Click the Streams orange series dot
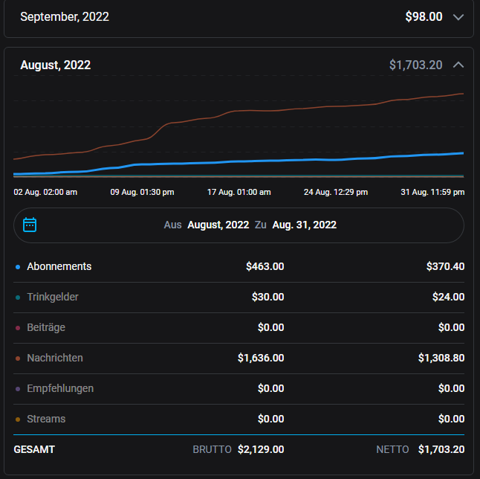This screenshot has height=479, width=480. click(17, 419)
